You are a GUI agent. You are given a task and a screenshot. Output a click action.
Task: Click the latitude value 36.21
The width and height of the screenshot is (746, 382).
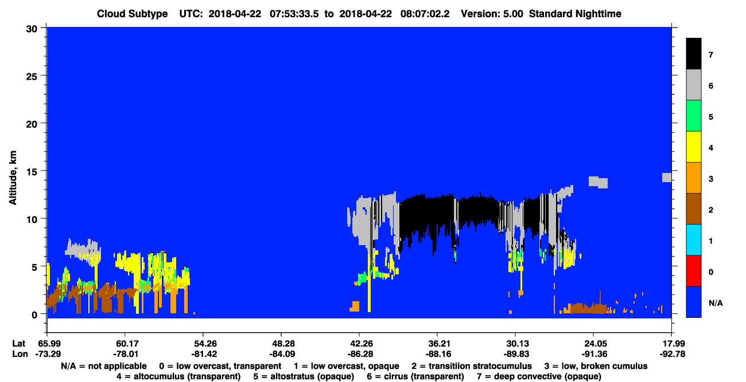(437, 344)
